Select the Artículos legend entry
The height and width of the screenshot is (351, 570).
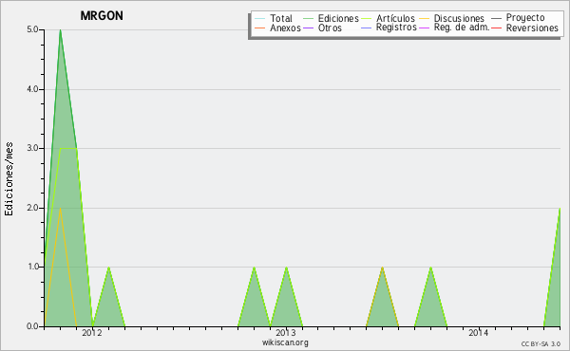click(x=388, y=18)
